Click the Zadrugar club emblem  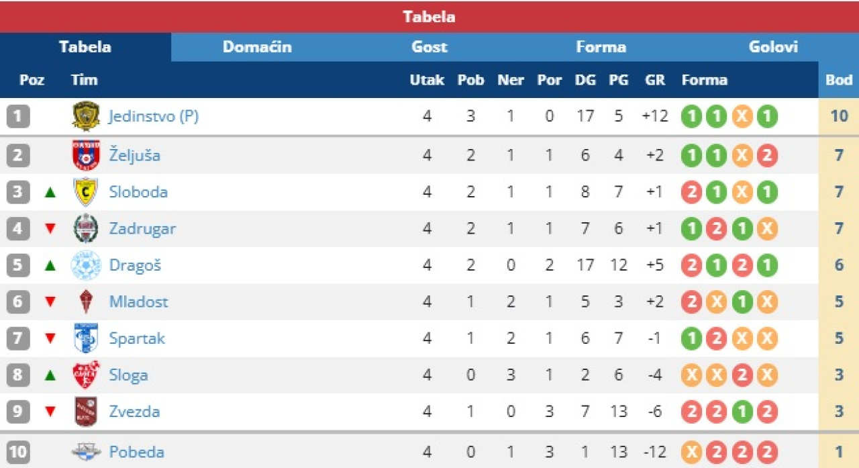(x=86, y=228)
